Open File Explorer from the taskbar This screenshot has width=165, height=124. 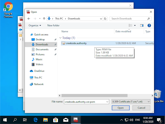coord(45,120)
